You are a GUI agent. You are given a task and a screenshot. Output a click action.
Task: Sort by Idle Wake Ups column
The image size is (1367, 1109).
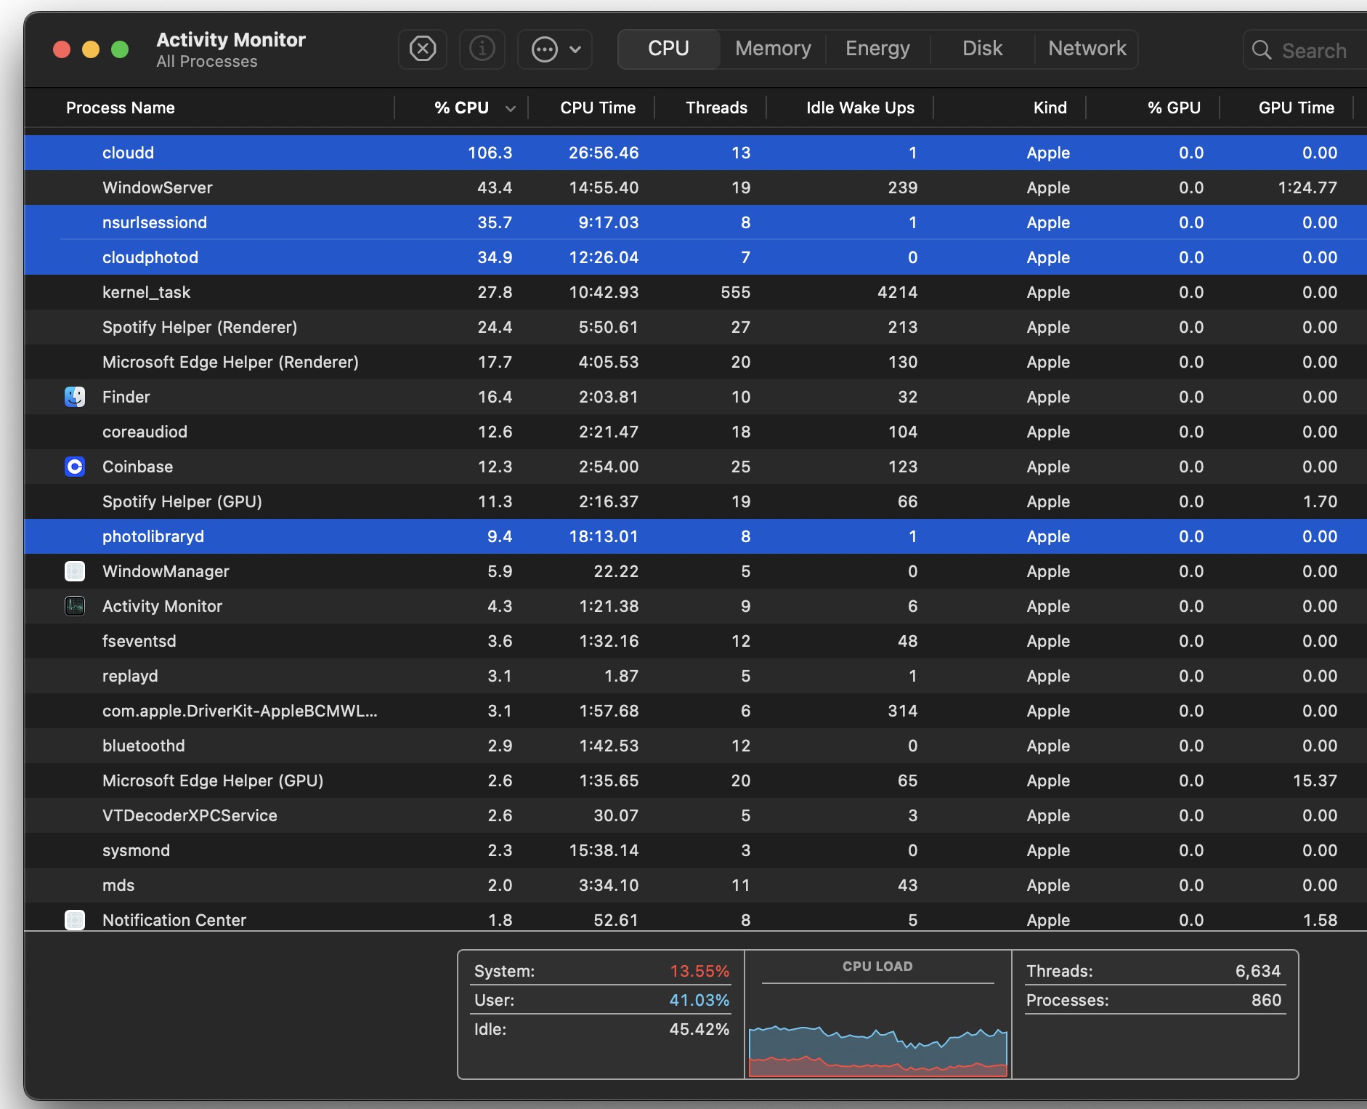coord(860,108)
